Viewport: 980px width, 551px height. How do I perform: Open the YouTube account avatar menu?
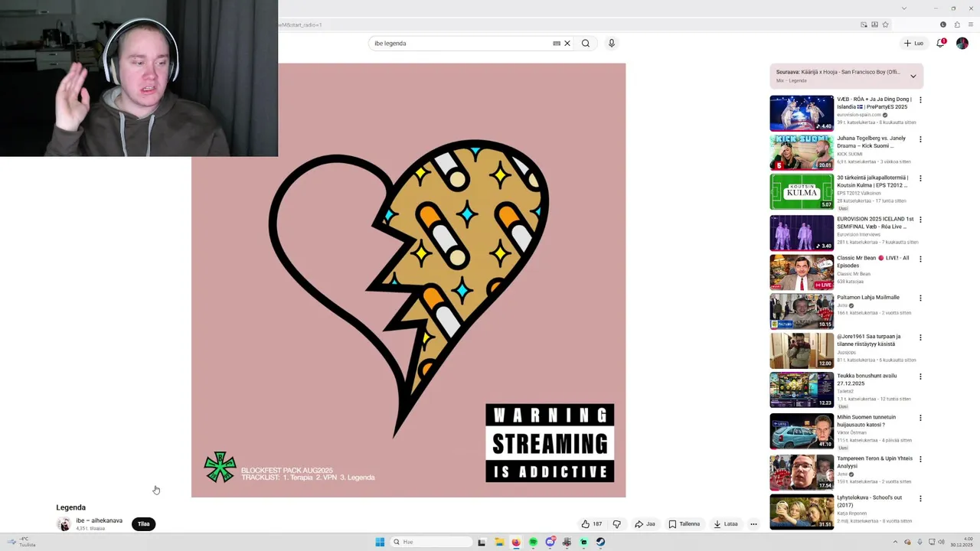coord(962,43)
